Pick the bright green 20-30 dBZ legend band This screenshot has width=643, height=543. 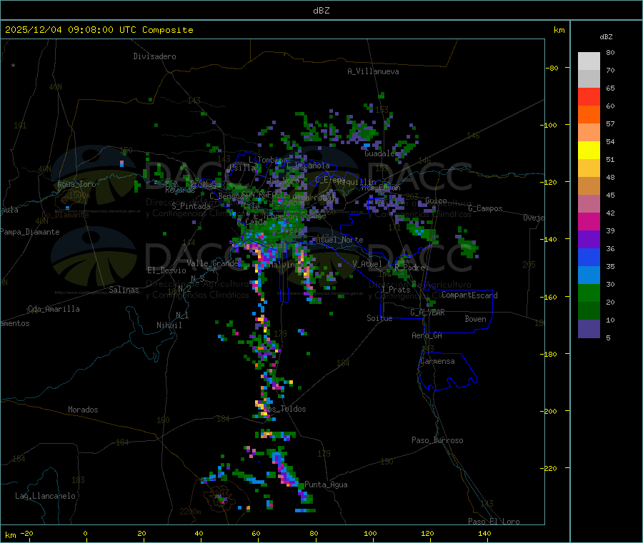tap(589, 293)
